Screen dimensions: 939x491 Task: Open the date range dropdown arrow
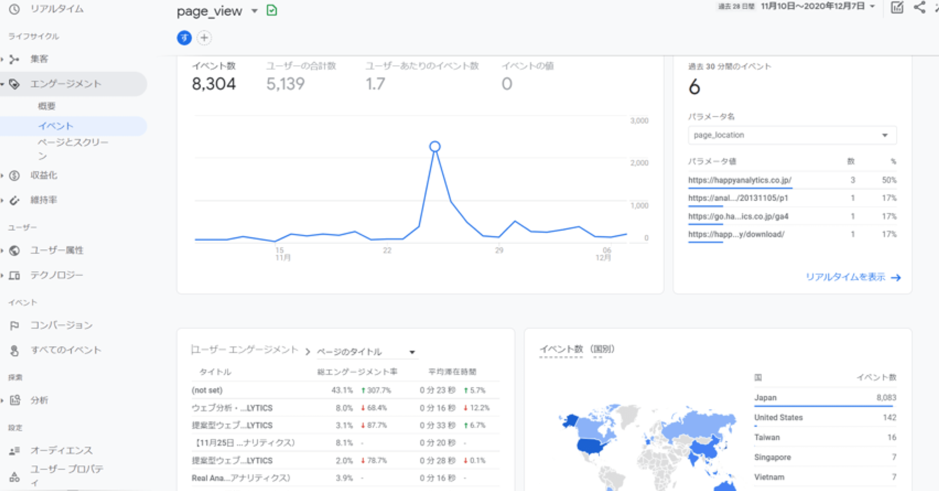[872, 6]
